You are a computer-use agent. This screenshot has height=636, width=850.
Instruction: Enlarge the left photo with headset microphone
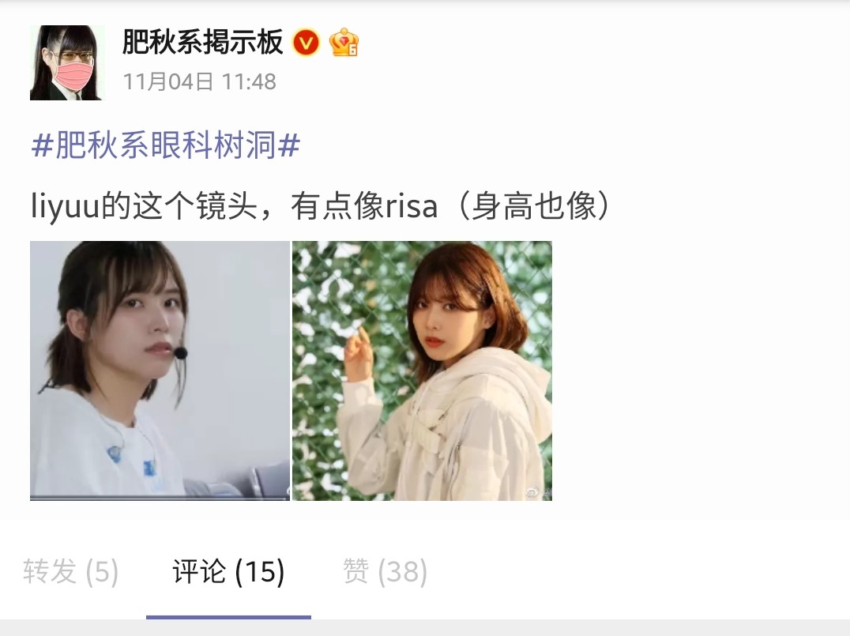coord(160,371)
